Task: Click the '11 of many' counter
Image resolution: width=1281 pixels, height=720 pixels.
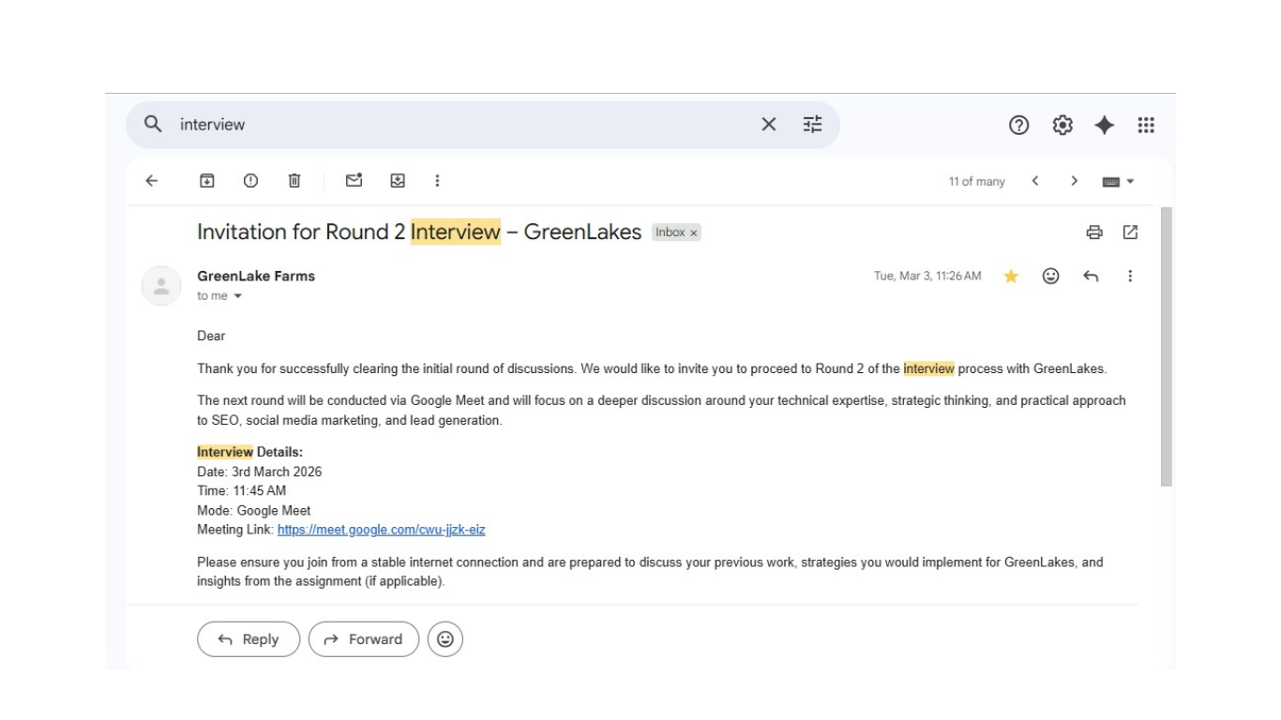Action: [x=976, y=182]
